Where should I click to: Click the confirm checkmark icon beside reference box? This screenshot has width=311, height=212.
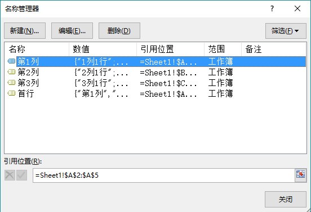(21, 175)
